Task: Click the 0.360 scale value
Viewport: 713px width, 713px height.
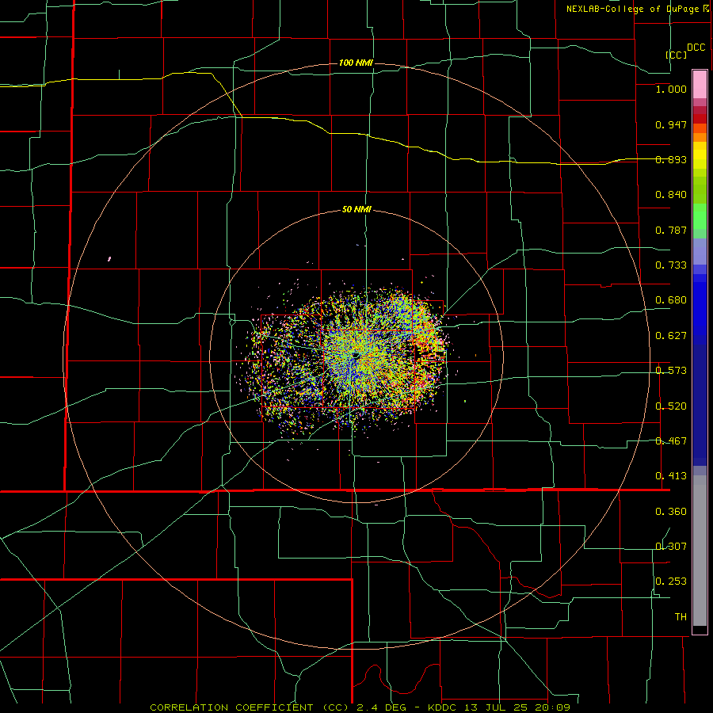Action: point(671,512)
